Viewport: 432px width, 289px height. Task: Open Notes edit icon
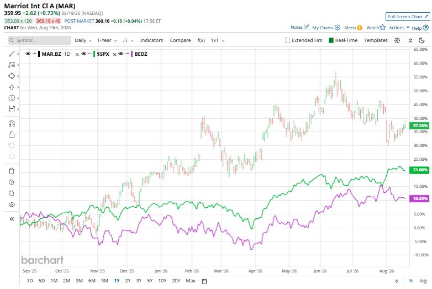click(307, 27)
